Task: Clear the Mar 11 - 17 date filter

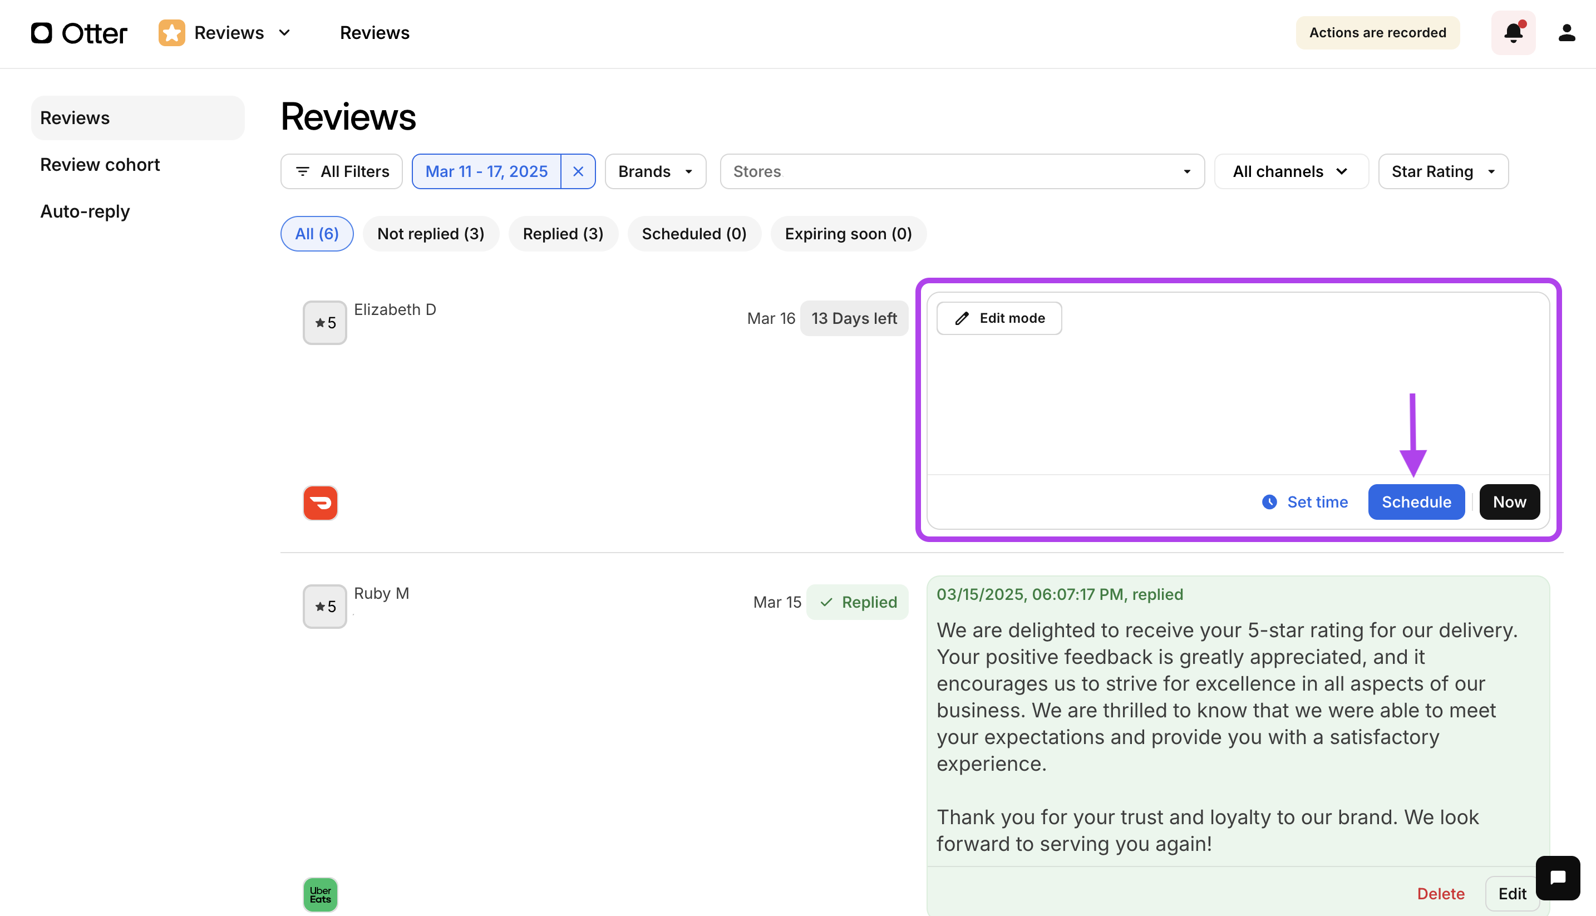Action: 578,171
